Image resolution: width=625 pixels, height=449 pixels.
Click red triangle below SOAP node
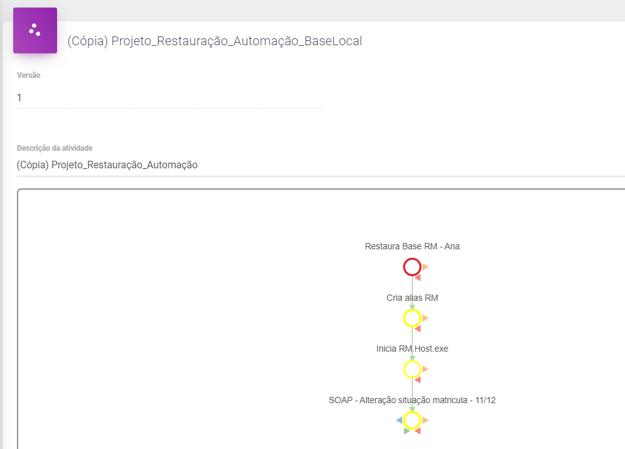click(417, 431)
